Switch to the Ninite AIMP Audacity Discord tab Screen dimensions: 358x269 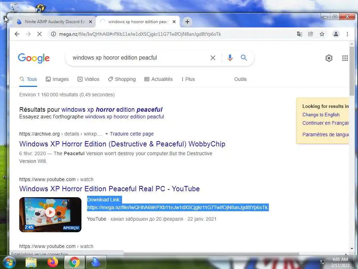(x=54, y=22)
